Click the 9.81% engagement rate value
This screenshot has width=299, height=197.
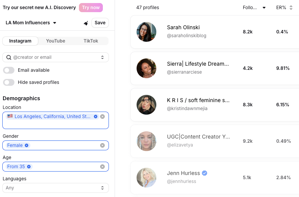[283, 68]
